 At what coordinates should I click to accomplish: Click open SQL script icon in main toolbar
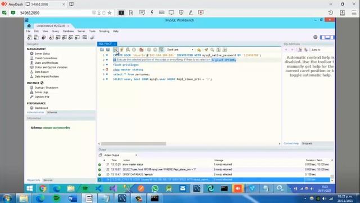[36, 37]
